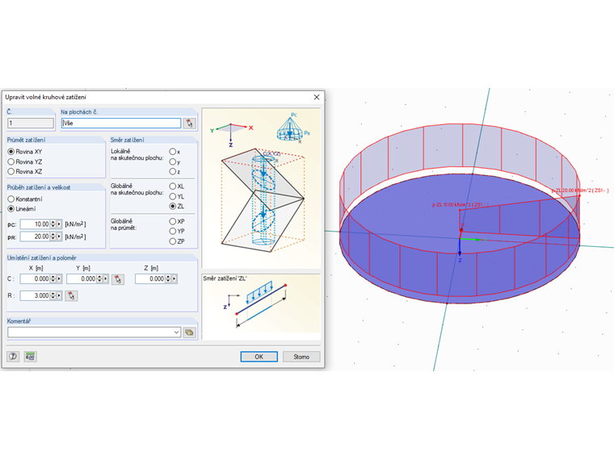Click the load number Č. field
614x460 pixels.
click(x=31, y=123)
